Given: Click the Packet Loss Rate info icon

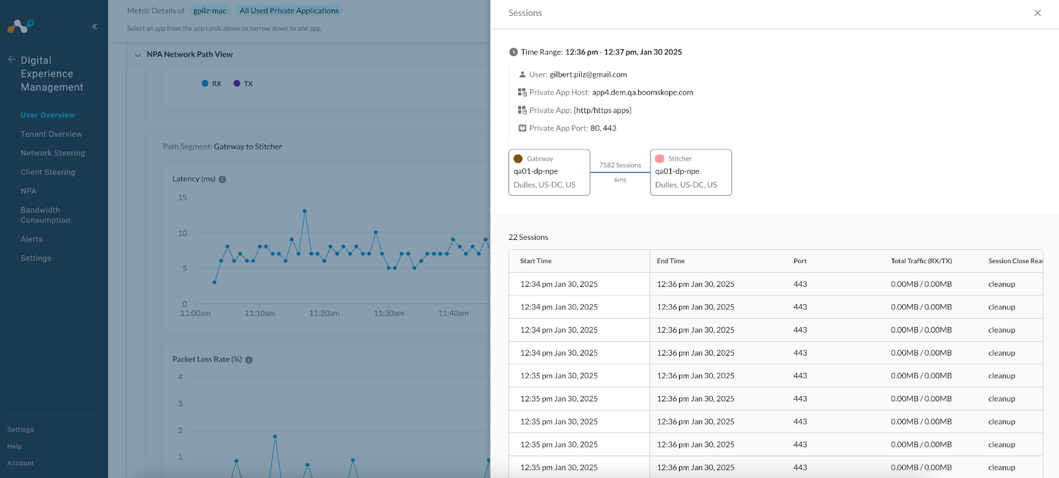Looking at the screenshot, I should tap(249, 360).
